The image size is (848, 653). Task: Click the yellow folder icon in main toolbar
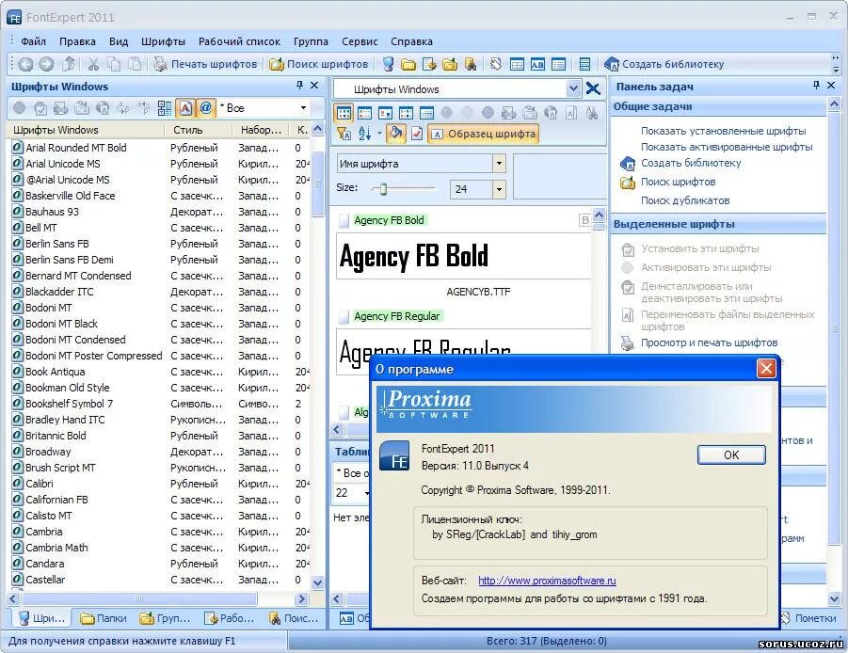(408, 64)
